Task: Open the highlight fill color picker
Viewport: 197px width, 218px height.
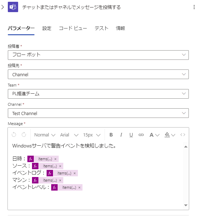Action: [x=170, y=135]
